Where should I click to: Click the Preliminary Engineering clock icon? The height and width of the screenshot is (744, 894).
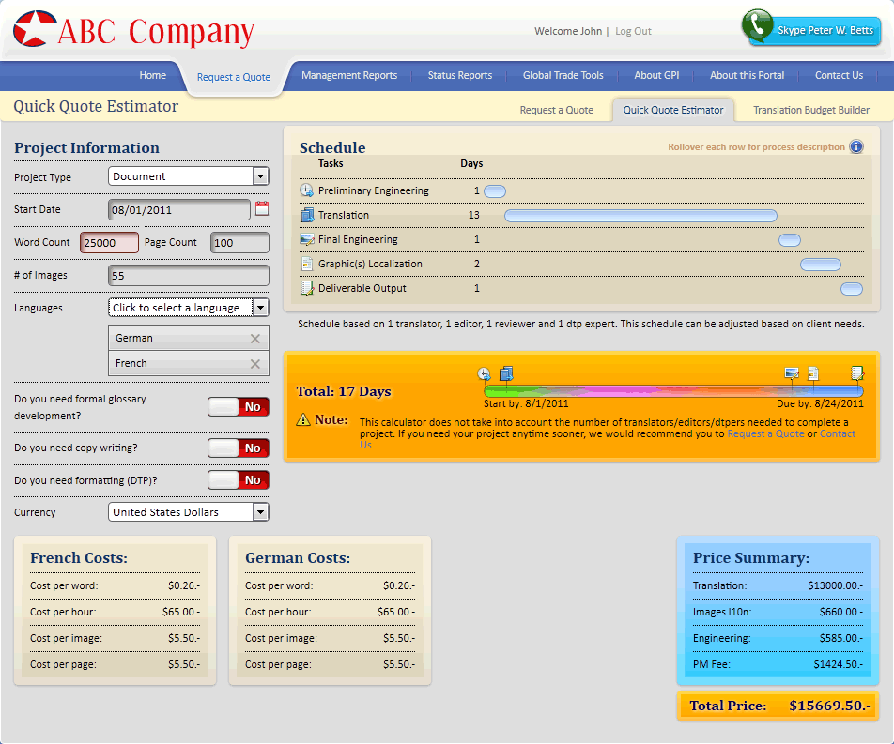pos(306,190)
